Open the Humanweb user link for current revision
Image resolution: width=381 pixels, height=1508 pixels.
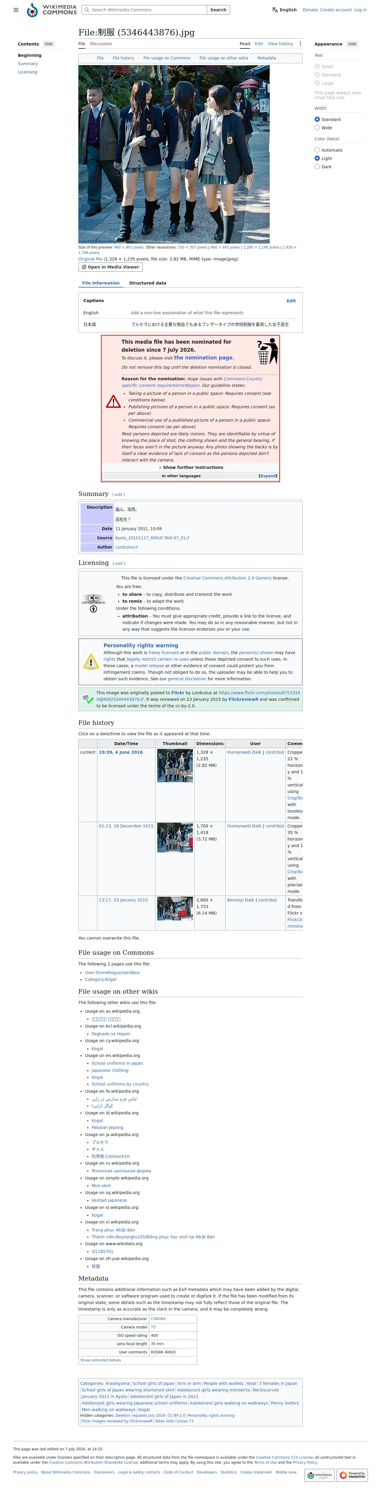point(238,752)
